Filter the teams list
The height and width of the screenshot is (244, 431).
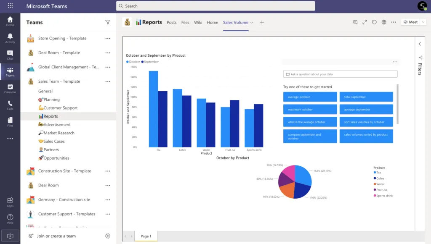108,22
